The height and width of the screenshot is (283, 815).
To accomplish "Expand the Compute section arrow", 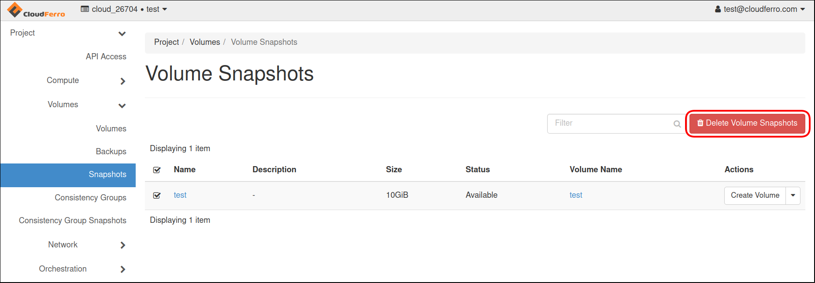I will pyautogui.click(x=123, y=81).
